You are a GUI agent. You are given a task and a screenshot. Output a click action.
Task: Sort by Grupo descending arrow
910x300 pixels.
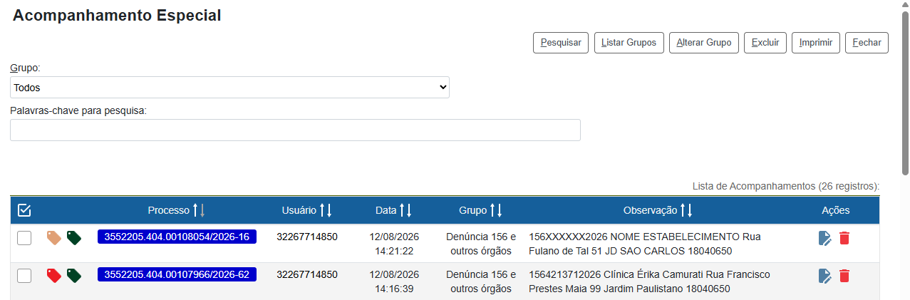click(500, 210)
